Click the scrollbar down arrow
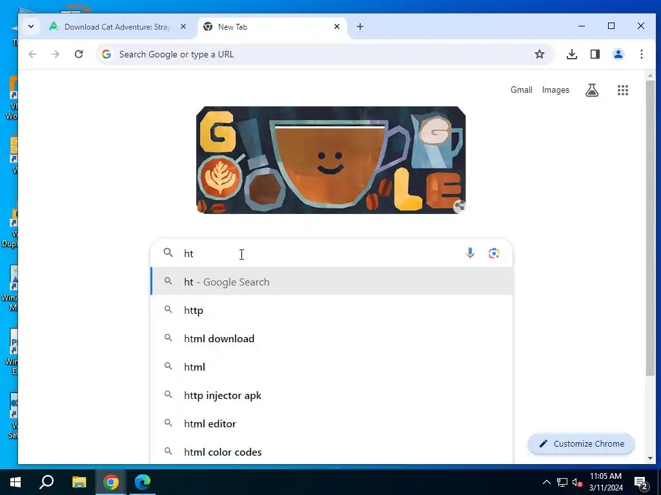 [x=650, y=458]
